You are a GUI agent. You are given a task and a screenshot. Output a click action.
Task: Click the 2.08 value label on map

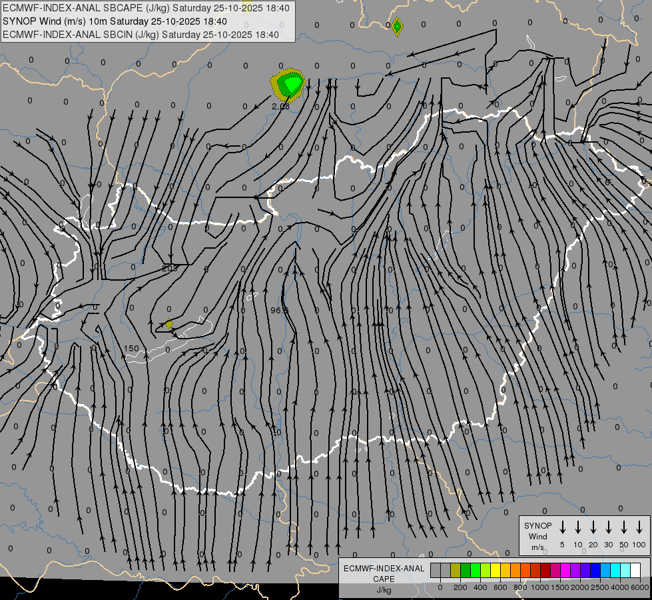(280, 107)
